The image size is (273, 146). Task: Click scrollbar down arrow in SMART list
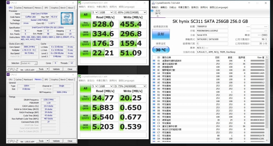pyautogui.click(x=267, y=140)
